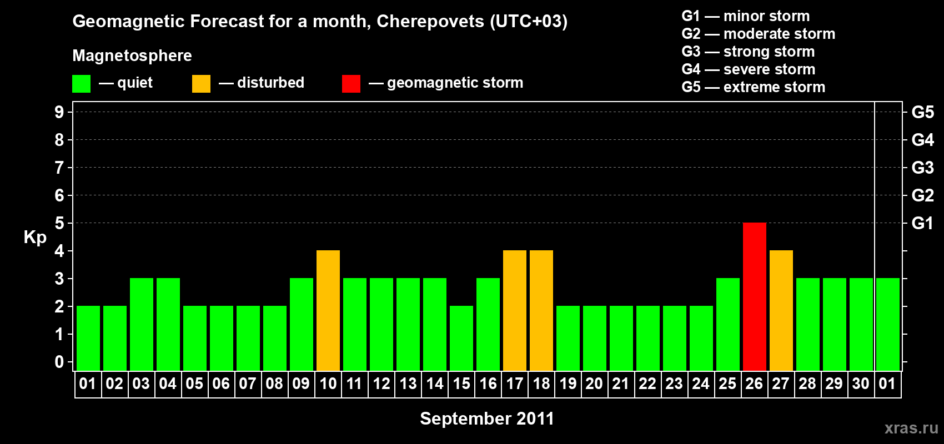Click the green bar for day 03
The image size is (944, 444).
142,325
